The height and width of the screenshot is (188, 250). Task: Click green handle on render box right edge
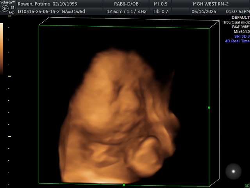(x=209, y=107)
